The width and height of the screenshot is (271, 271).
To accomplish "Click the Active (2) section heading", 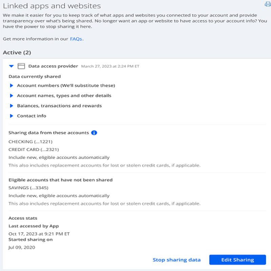I will (x=17, y=53).
